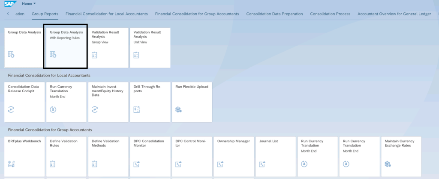Viewport: 439px width, 179px height.
Task: Open the Drill-Through Reports tile
Action: tap(150, 102)
